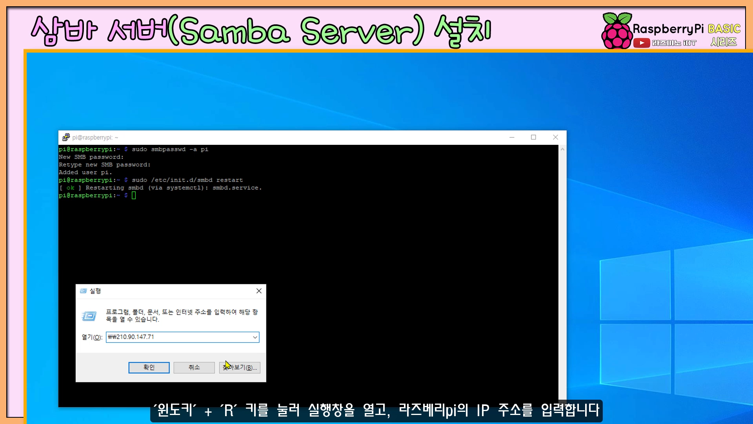
Task: Click the Run dialog title bar icon
Action: (83, 291)
